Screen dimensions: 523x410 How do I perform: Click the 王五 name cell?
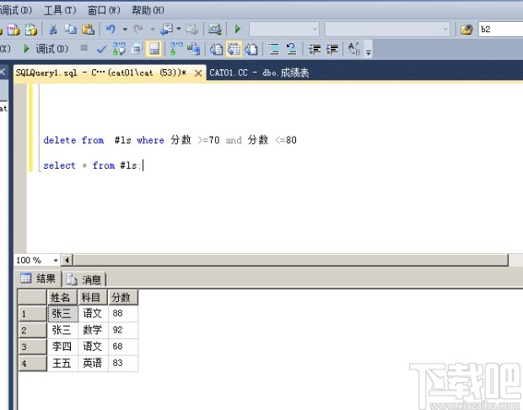(62, 364)
